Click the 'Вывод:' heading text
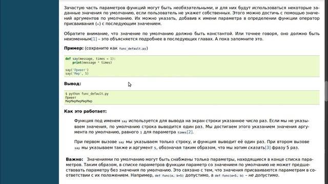 pyautogui.click(x=72, y=84)
